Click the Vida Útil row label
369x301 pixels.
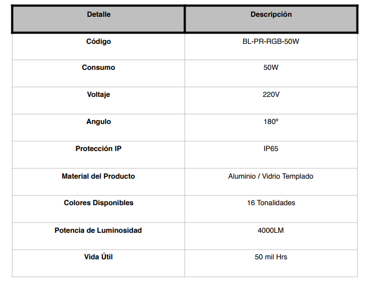(x=98, y=257)
